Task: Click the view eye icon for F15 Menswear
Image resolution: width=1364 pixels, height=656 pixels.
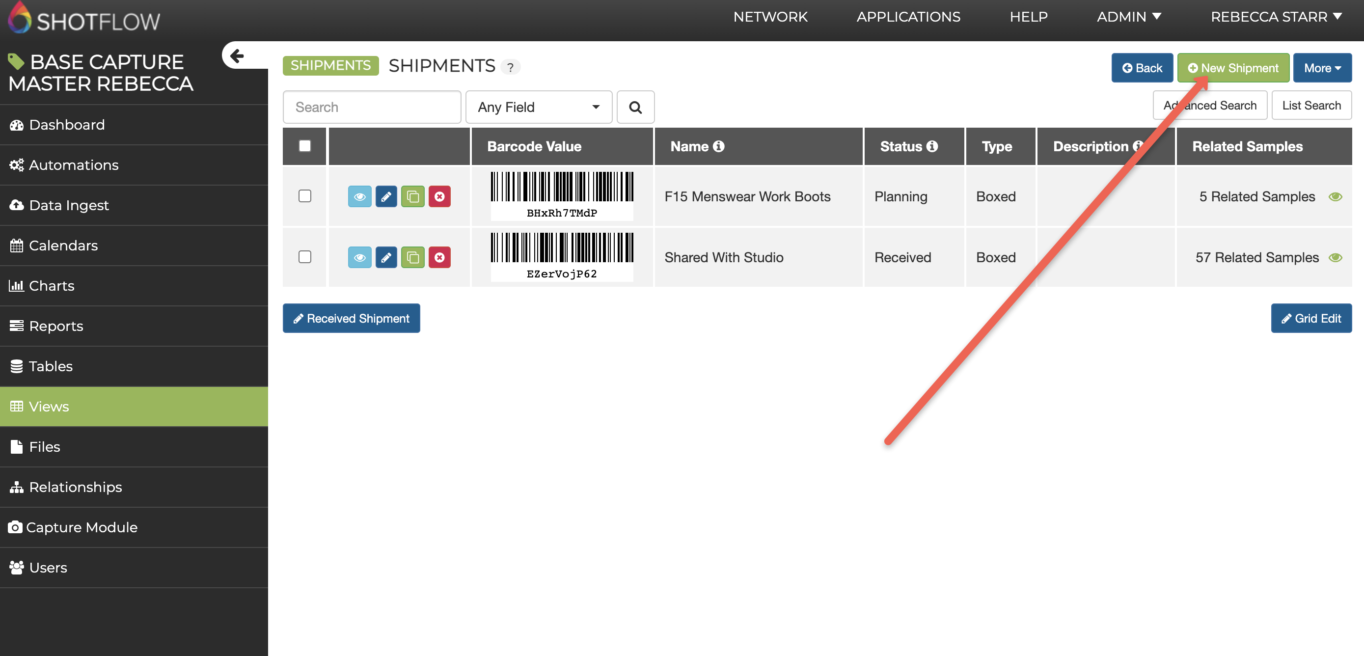Action: (x=359, y=196)
